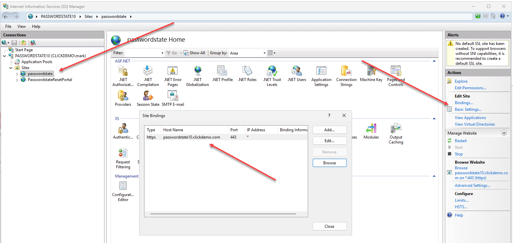Open the Machine Key icon
513x243 pixels.
click(371, 71)
